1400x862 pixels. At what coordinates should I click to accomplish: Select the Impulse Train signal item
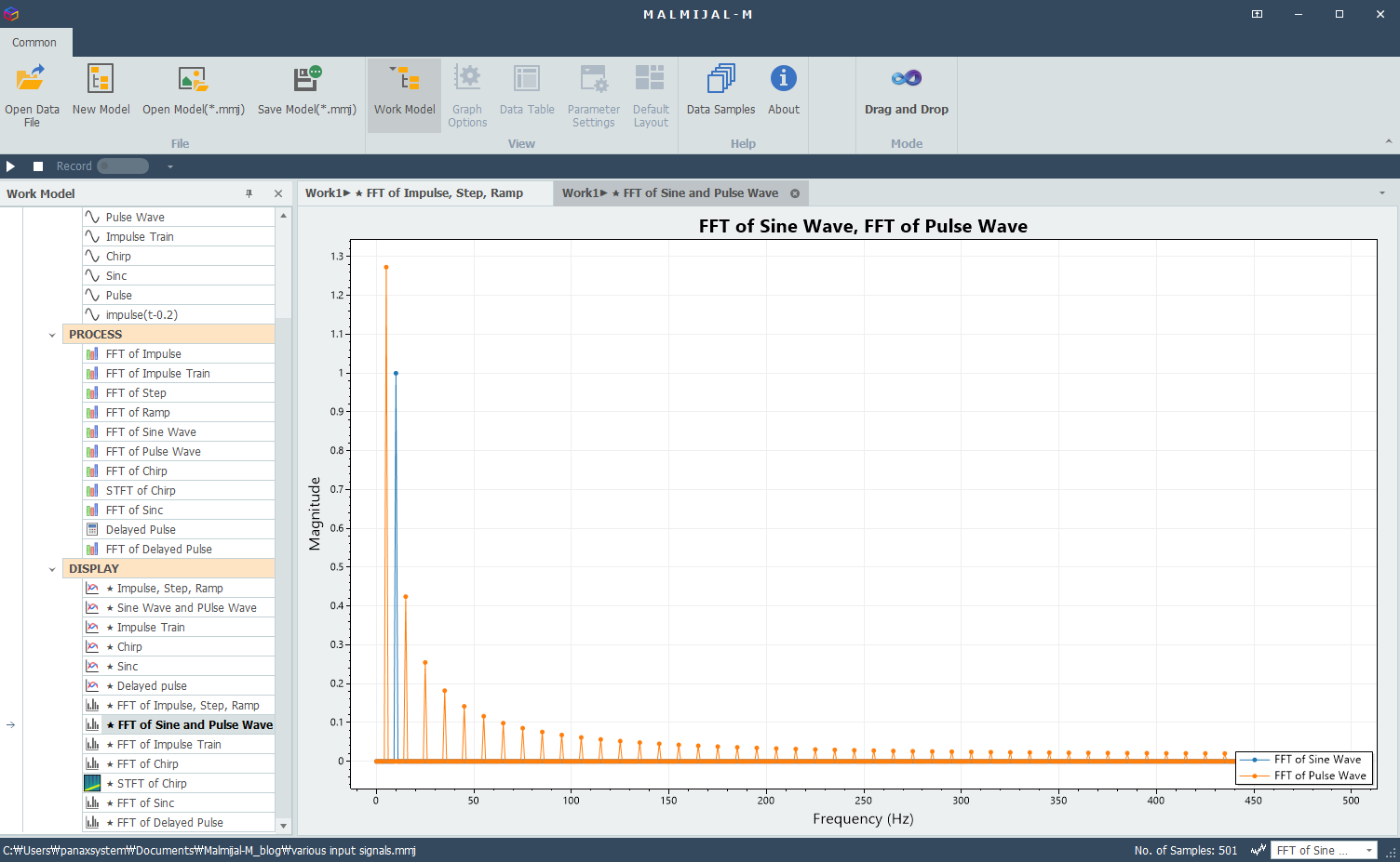pos(179,236)
